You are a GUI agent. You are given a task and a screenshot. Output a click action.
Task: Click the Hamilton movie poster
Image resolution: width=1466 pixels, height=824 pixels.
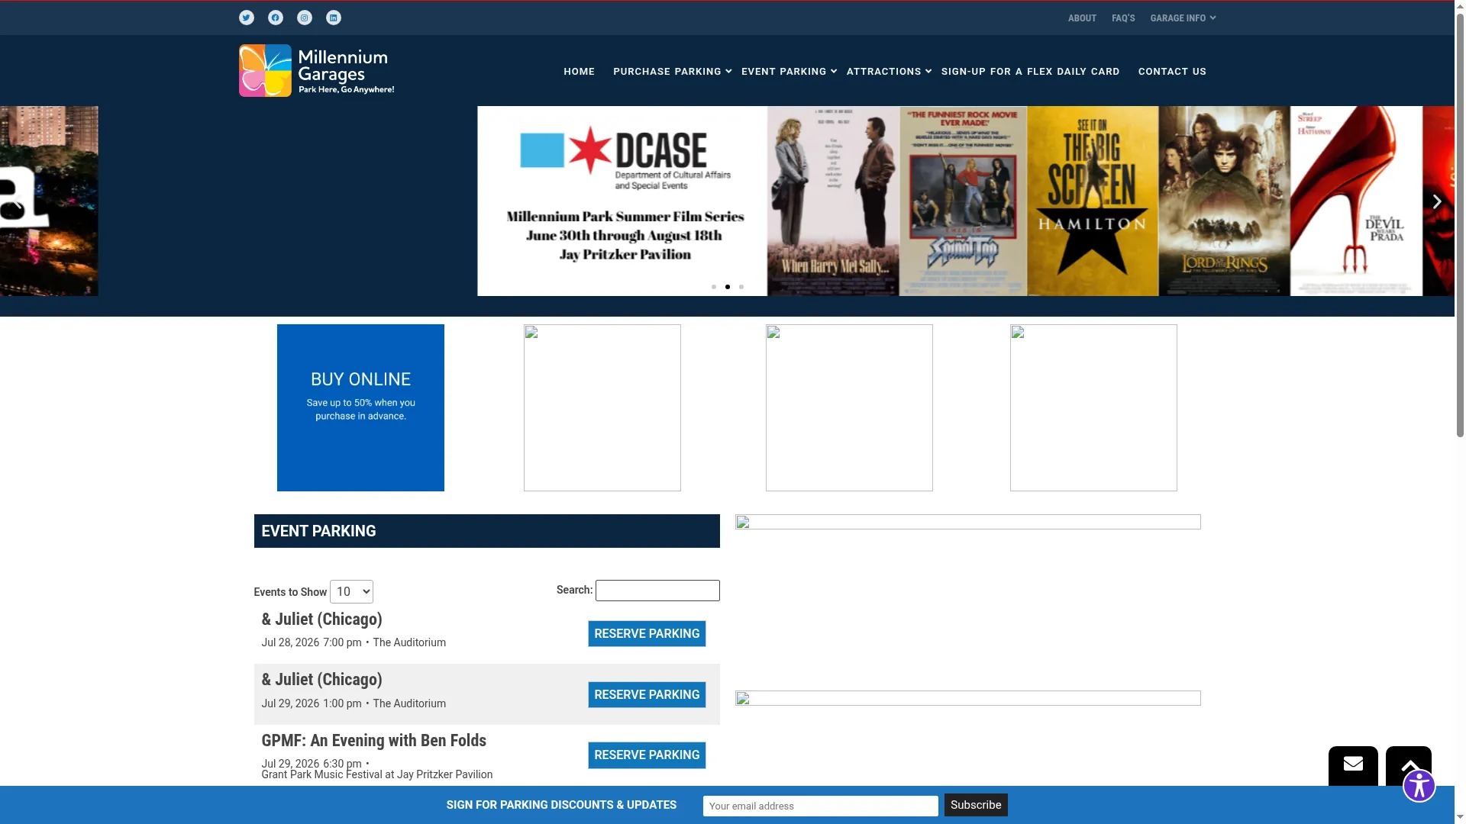coord(1093,201)
